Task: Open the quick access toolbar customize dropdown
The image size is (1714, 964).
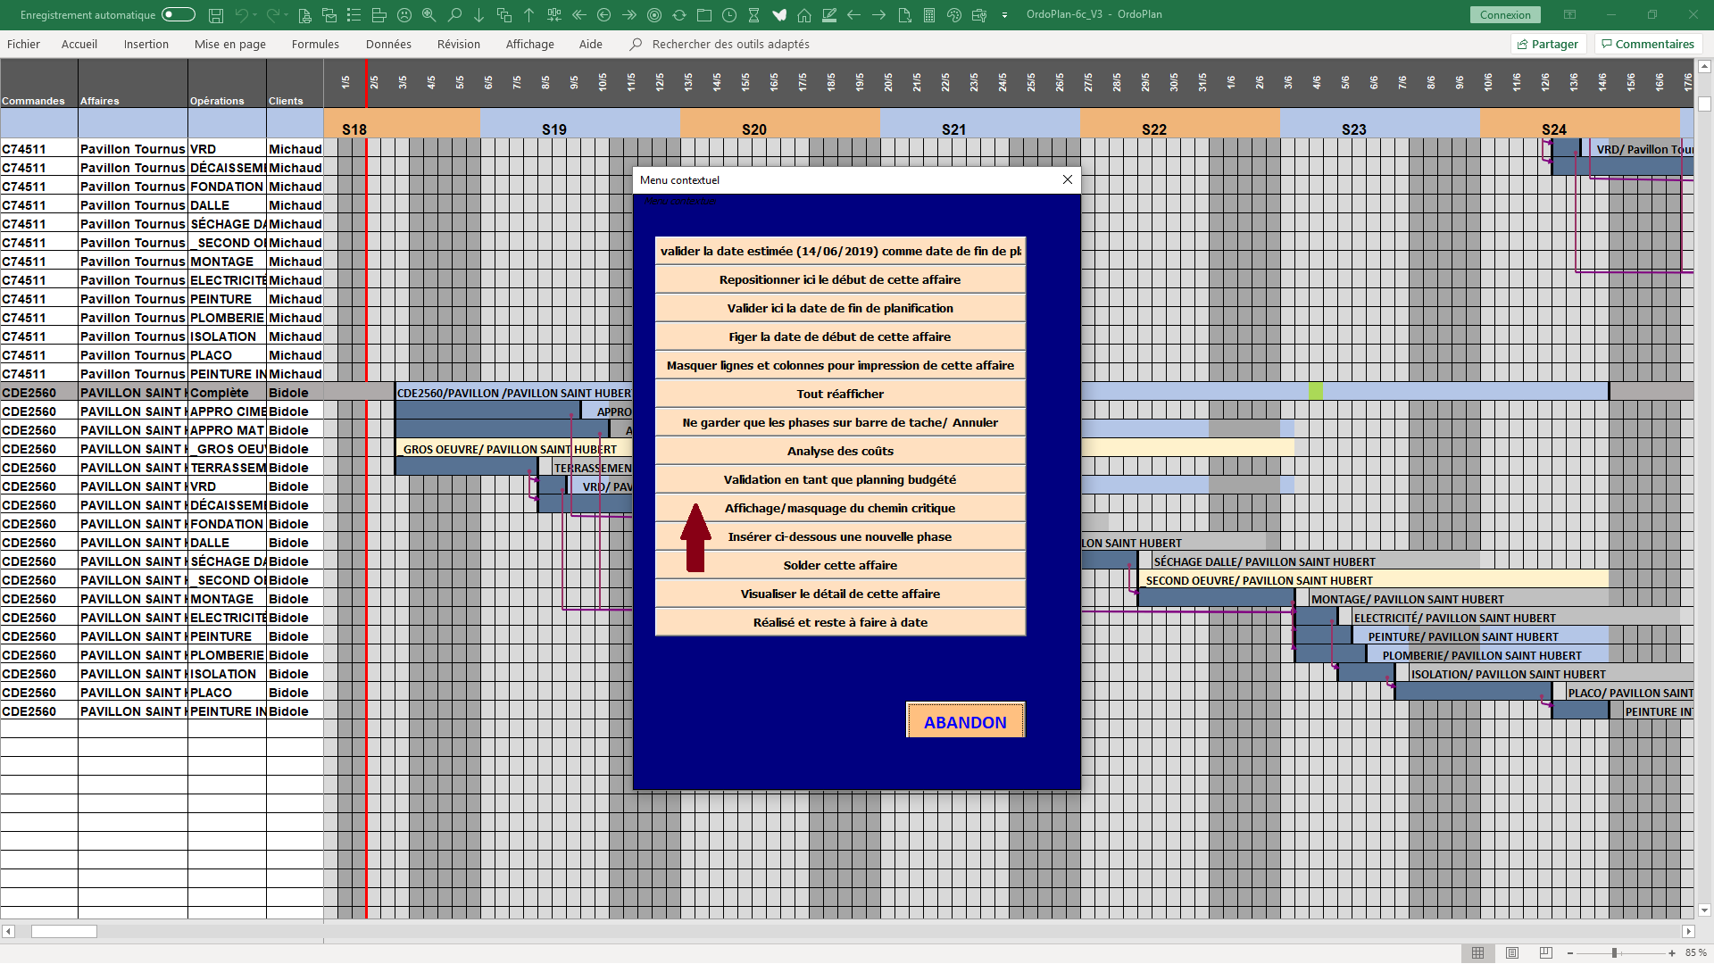Action: click(x=1004, y=15)
